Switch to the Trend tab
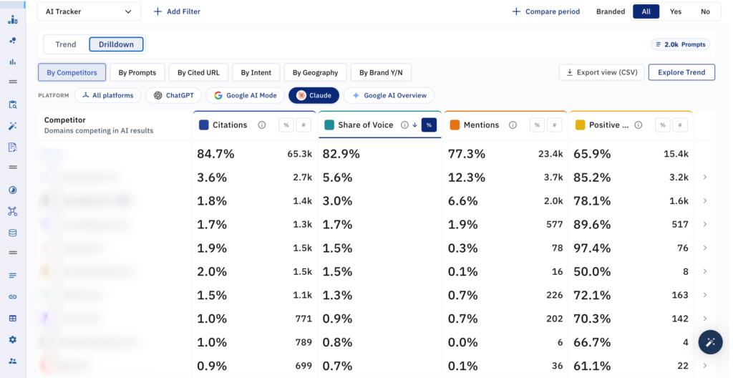 (x=65, y=44)
